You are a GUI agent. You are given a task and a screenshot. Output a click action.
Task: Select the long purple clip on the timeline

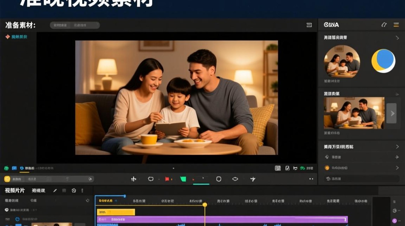coord(222,219)
